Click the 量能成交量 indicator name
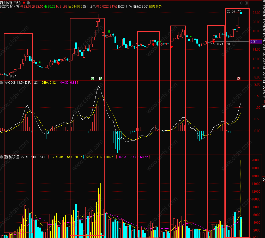 (12, 157)
